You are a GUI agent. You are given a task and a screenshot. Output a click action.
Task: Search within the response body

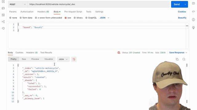point(184,59)
